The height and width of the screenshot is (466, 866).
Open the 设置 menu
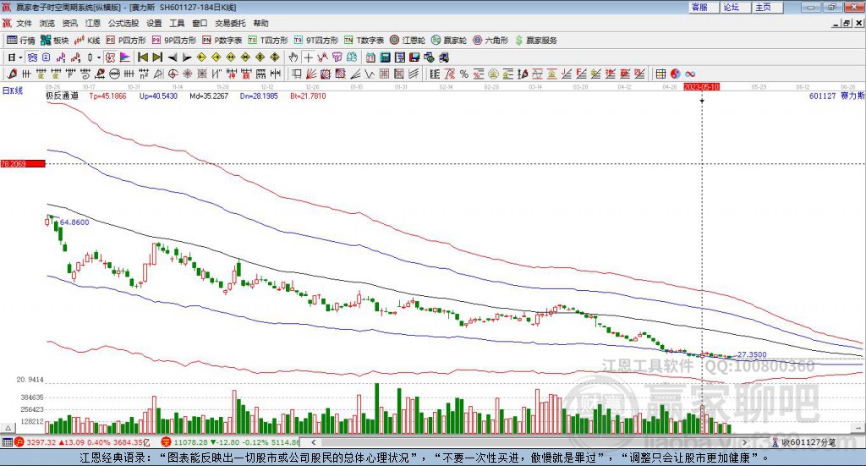coord(154,23)
